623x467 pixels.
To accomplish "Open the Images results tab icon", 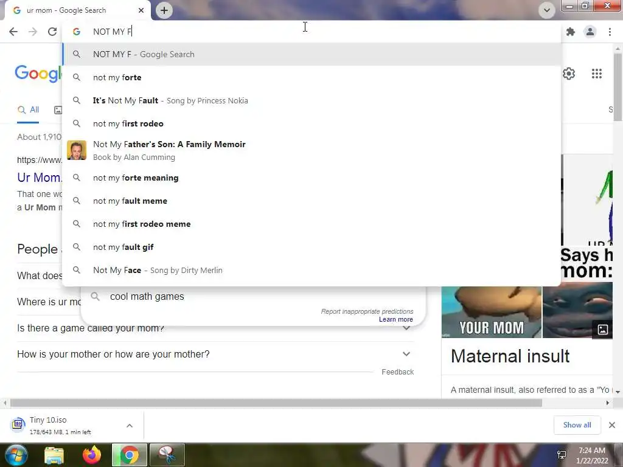I will (x=58, y=111).
